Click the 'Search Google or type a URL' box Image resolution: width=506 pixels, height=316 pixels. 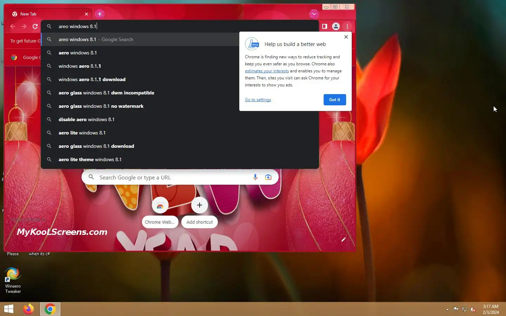pos(180,177)
